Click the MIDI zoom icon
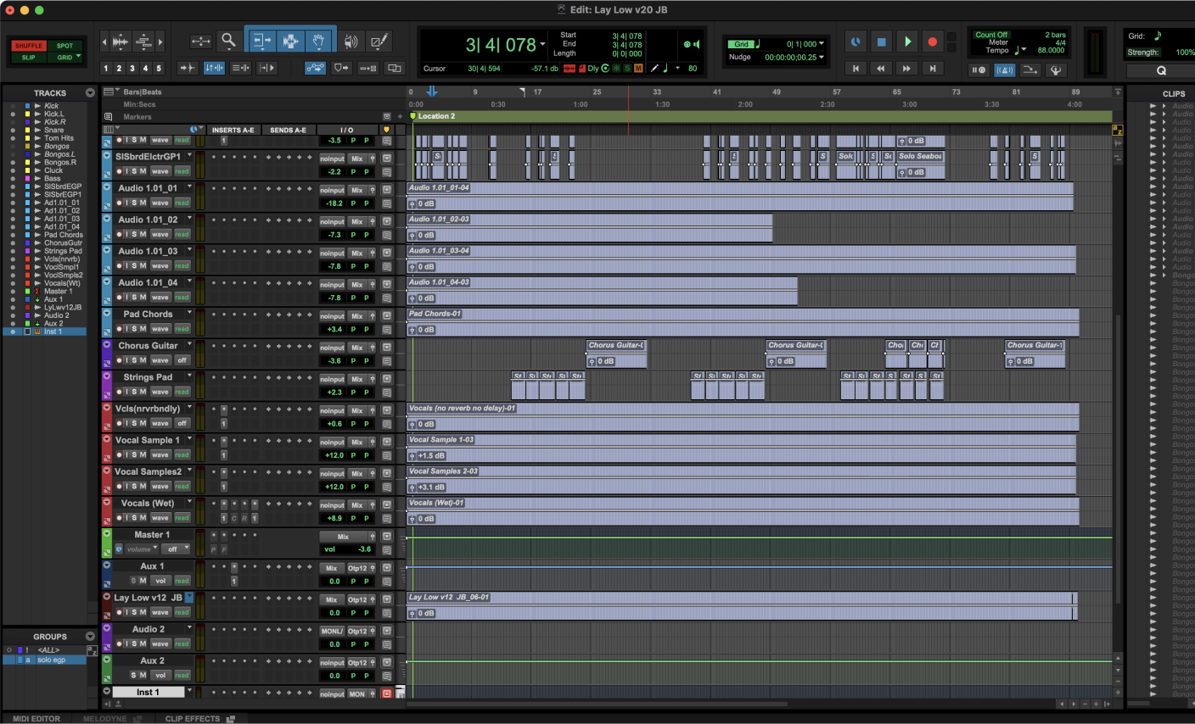The height and width of the screenshot is (724, 1195). [x=143, y=41]
